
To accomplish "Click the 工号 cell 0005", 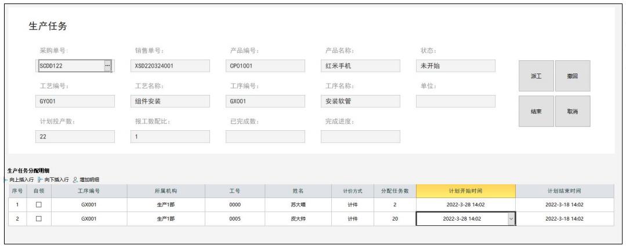I will (235, 219).
